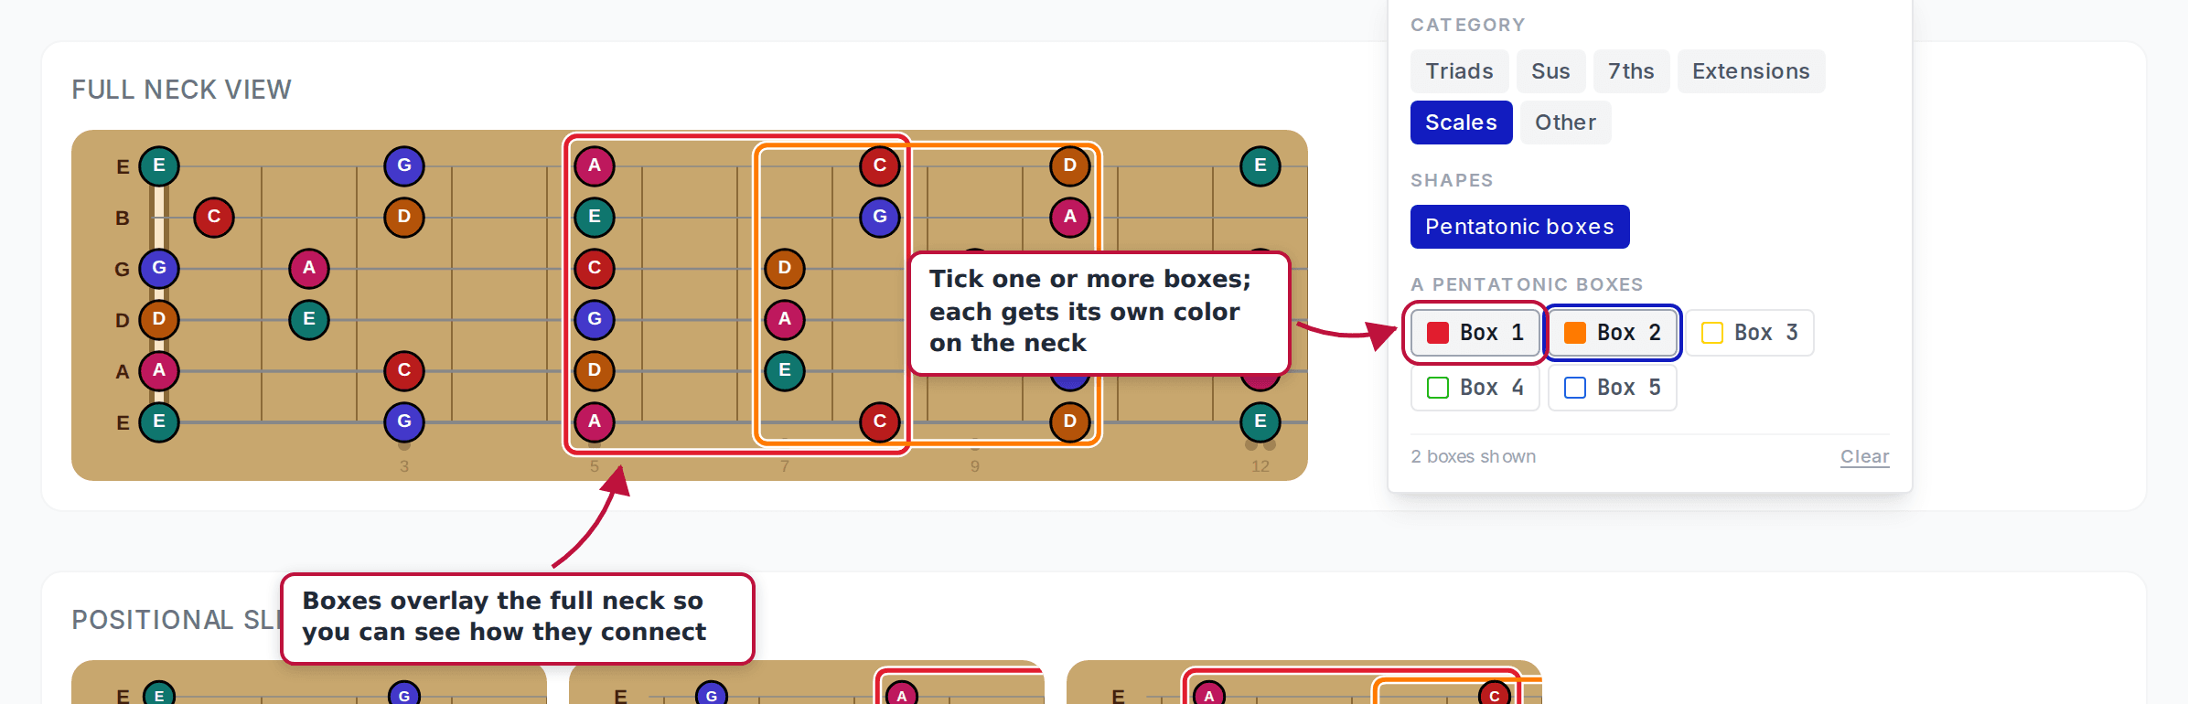Click G note at fret 5, D string
The image size is (2188, 704).
[x=595, y=320]
